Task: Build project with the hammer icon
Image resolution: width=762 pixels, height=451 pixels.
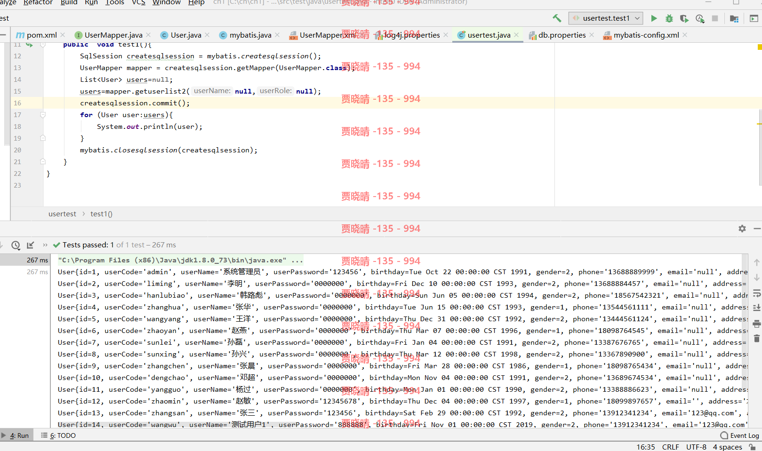Action: click(557, 18)
